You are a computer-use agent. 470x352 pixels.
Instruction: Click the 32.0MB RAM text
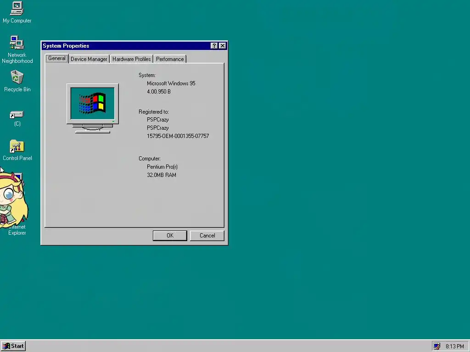161,175
